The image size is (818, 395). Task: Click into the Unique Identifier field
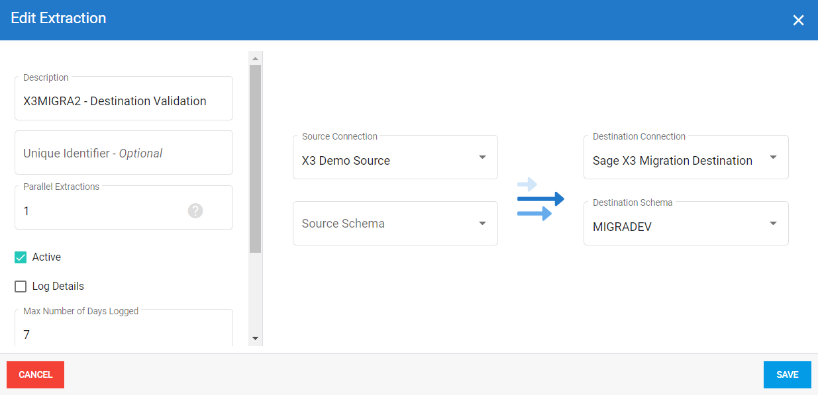123,153
